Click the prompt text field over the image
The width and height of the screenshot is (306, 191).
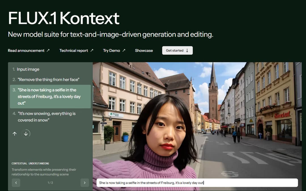(x=197, y=183)
